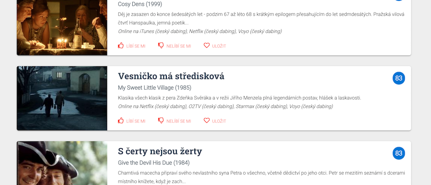Click the Vesničko Netflix, O2TV, Starmax availability line
Viewport: 431px width, 185px height.
(225, 107)
